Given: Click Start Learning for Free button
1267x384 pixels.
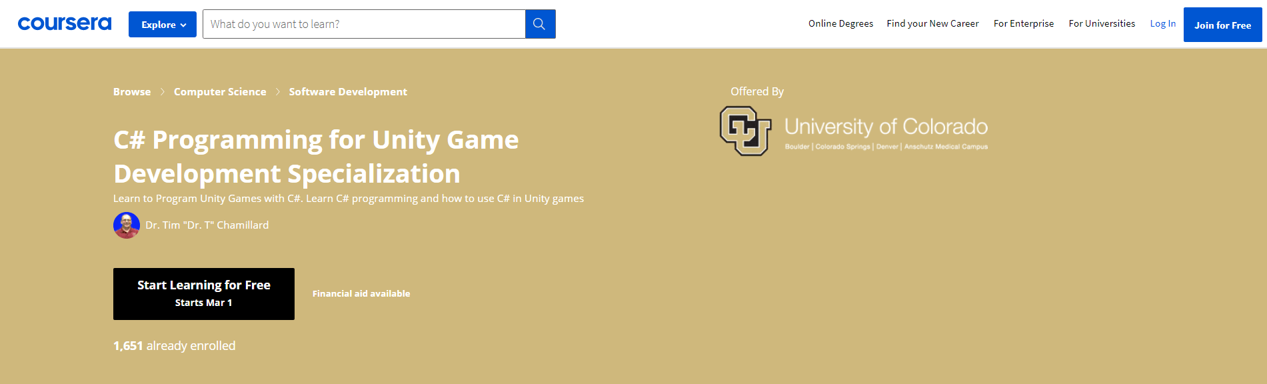Looking at the screenshot, I should [204, 294].
